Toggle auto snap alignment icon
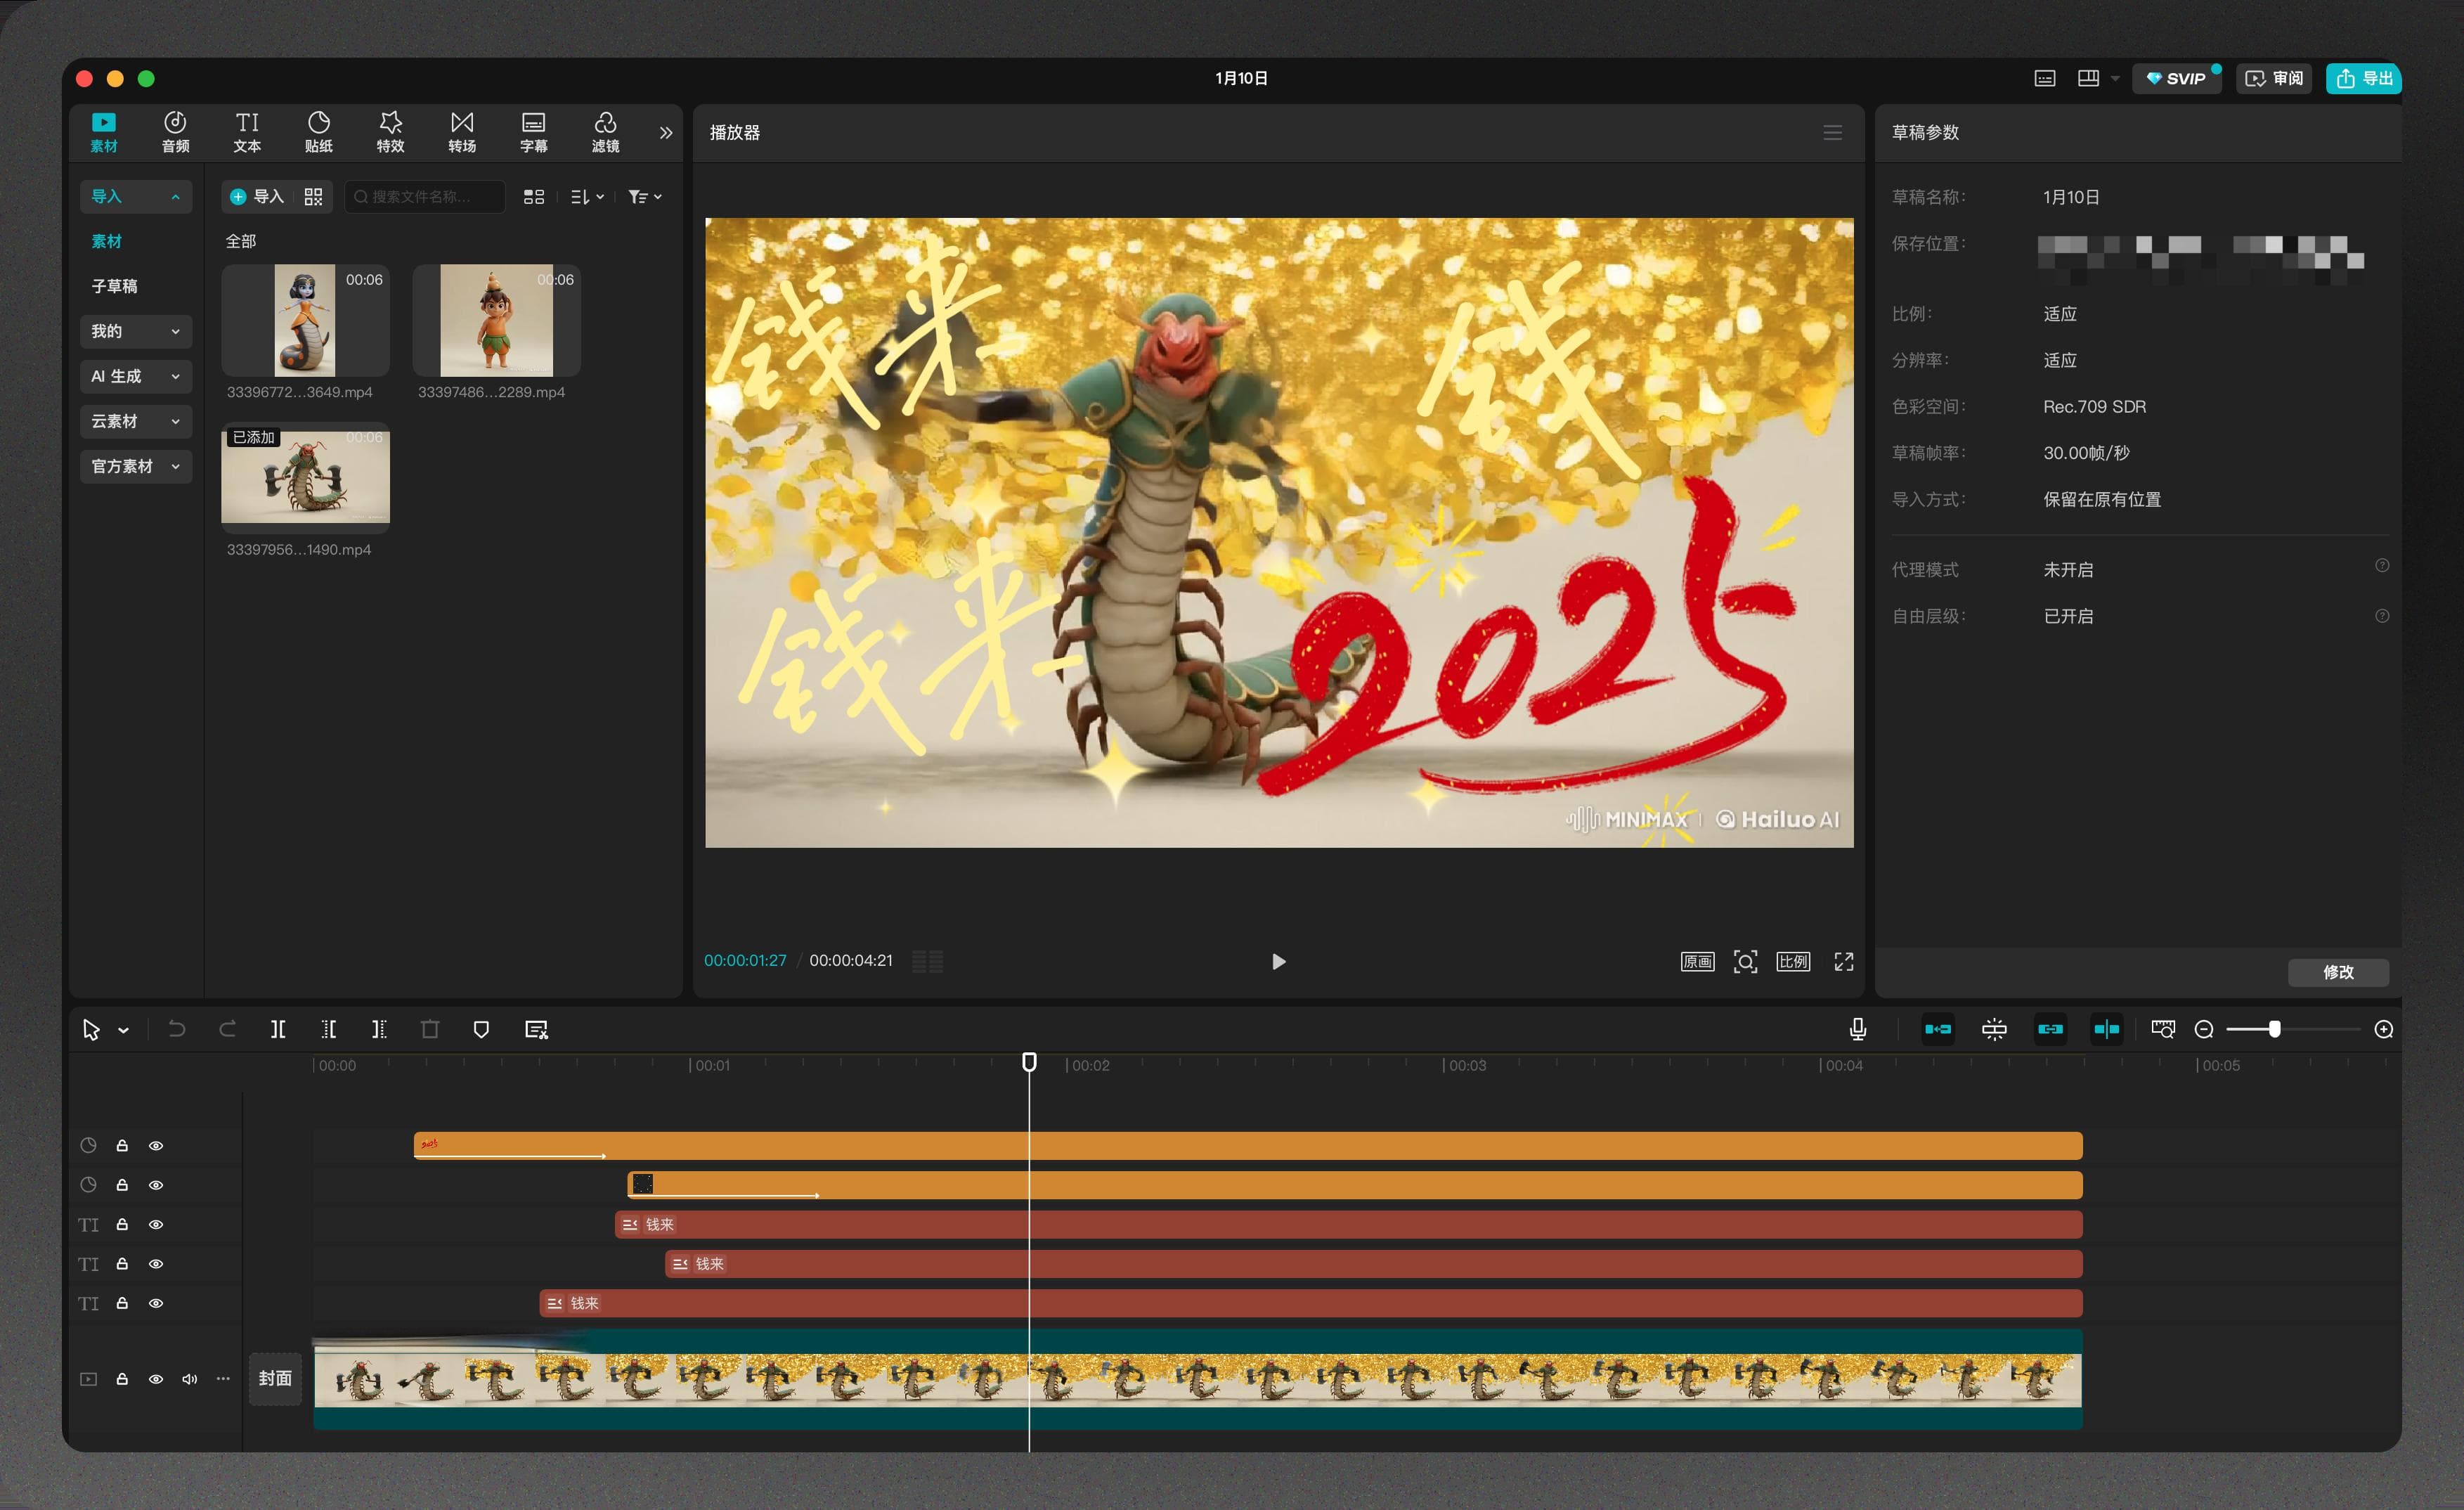2464x1510 pixels. [1994, 1029]
